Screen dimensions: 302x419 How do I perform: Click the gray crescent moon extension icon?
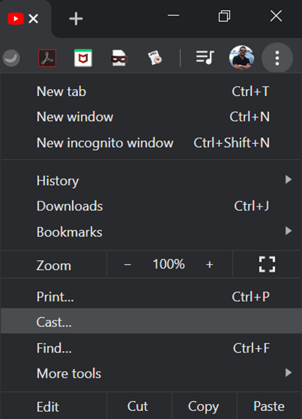[x=11, y=58]
